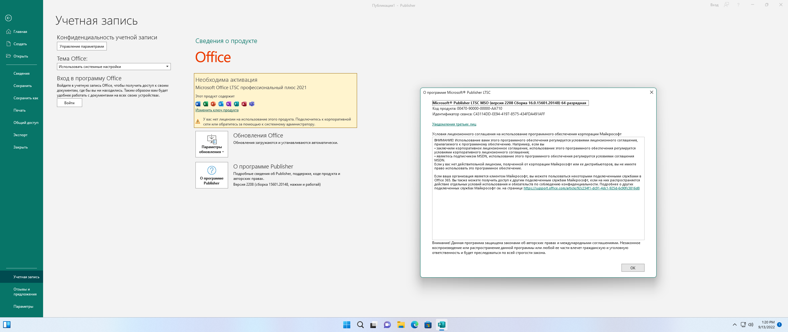Open Параметры in the sidebar

22,306
